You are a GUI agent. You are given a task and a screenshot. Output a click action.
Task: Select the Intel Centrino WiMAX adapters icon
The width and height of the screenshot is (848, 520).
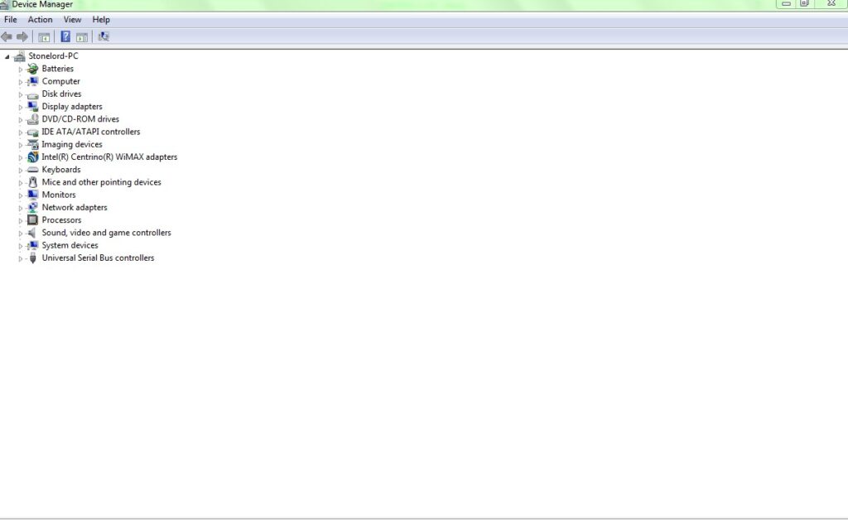(32, 156)
